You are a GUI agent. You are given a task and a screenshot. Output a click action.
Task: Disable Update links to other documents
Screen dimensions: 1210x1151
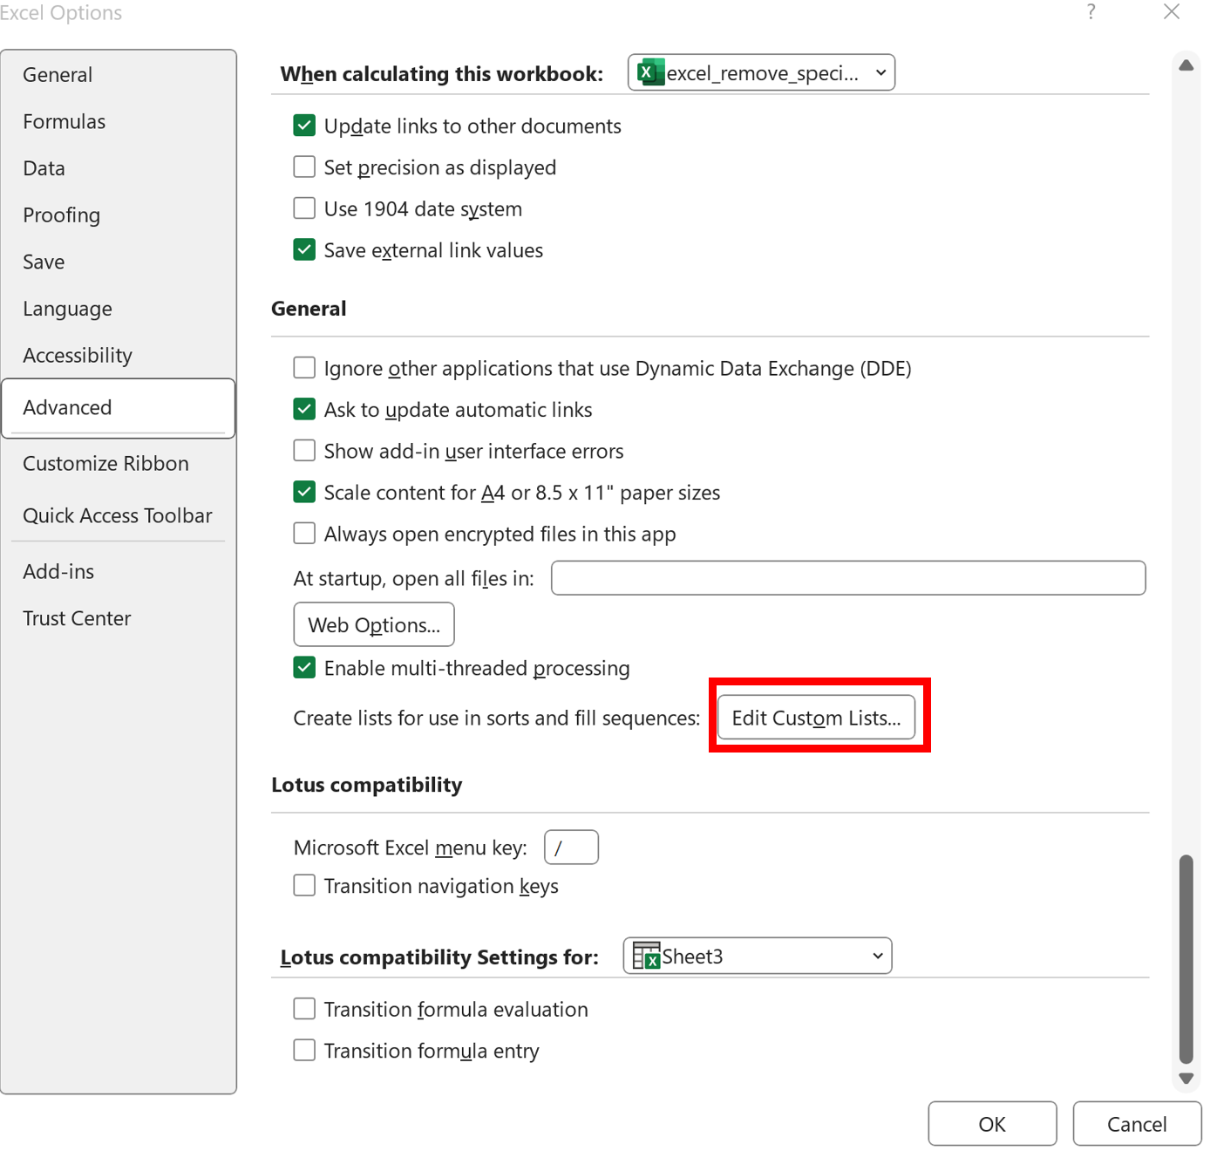point(303,125)
